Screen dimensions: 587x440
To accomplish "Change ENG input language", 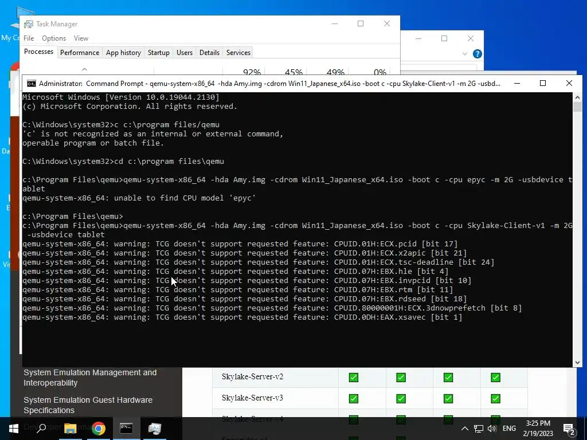I will pyautogui.click(x=509, y=429).
